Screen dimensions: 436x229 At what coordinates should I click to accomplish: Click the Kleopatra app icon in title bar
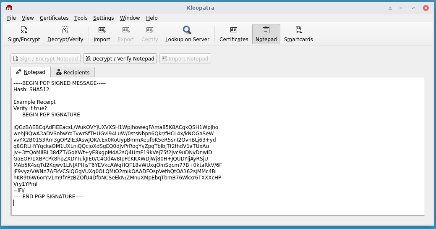click(x=9, y=8)
